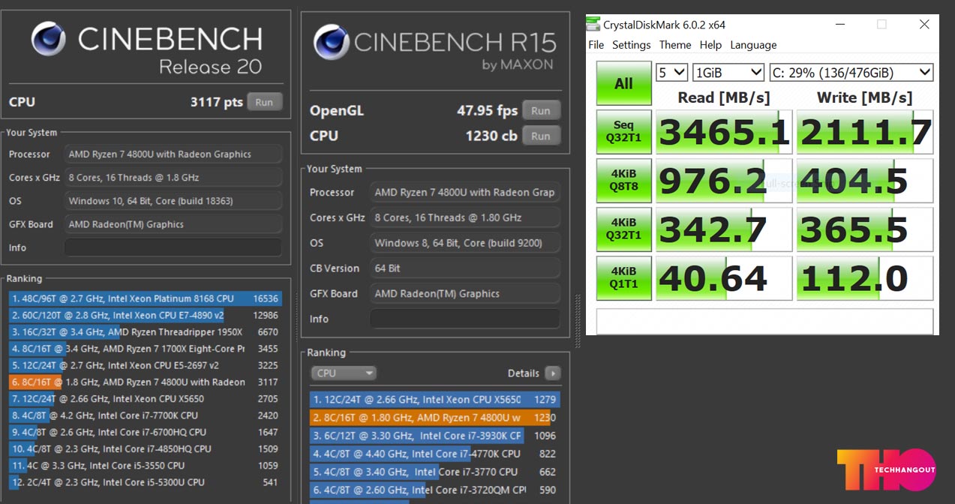The width and height of the screenshot is (955, 504).
Task: Click the CB Version 64 Bit field
Action: coord(465,268)
